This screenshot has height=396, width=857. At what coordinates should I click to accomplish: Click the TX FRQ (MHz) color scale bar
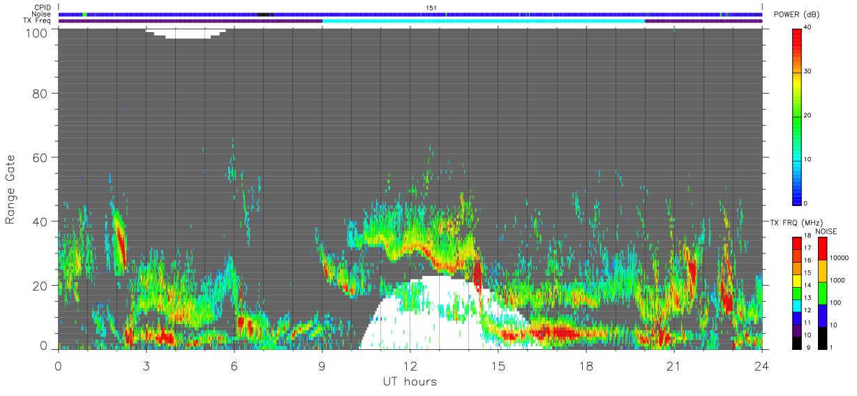(796, 293)
